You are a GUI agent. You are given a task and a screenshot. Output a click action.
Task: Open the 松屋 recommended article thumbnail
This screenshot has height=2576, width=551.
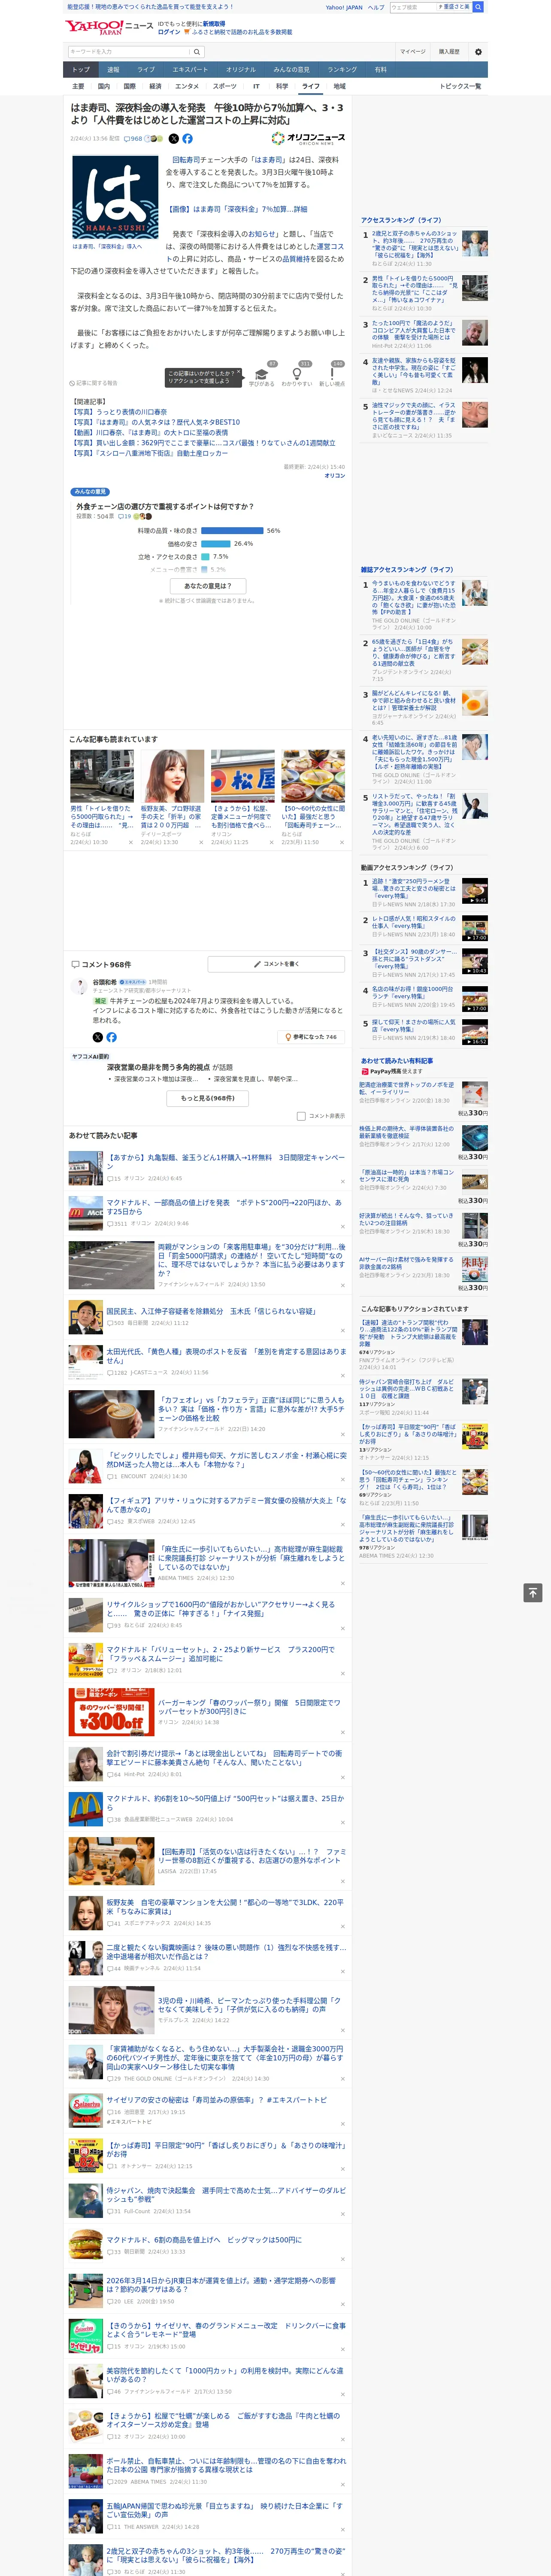click(x=242, y=776)
